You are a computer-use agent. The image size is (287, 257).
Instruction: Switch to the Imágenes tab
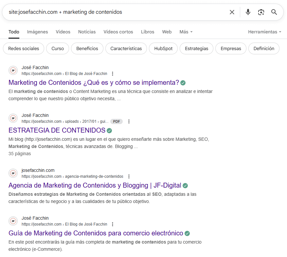(x=38, y=32)
